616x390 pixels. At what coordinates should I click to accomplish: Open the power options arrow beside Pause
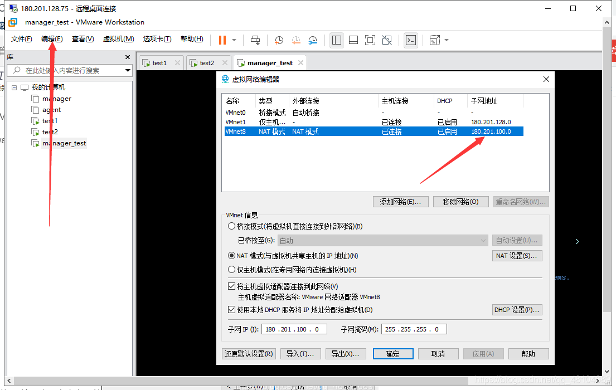[234, 40]
